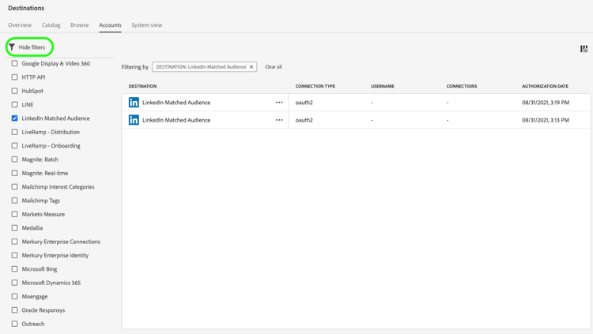Open the System view tab

[x=147, y=25]
